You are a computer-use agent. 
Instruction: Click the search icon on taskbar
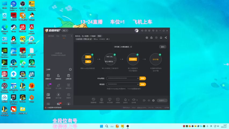click(x=107, y=126)
